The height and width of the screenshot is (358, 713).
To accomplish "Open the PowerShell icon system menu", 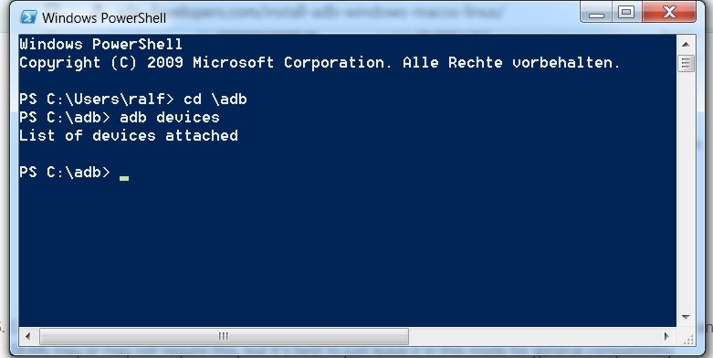I will pyautogui.click(x=28, y=17).
